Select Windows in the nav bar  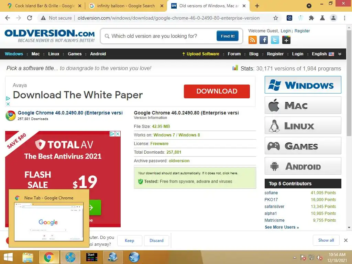point(14,54)
